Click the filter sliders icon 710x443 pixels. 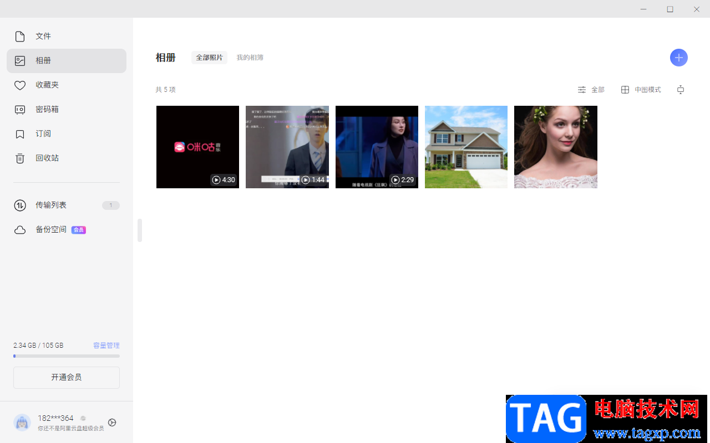click(x=582, y=90)
